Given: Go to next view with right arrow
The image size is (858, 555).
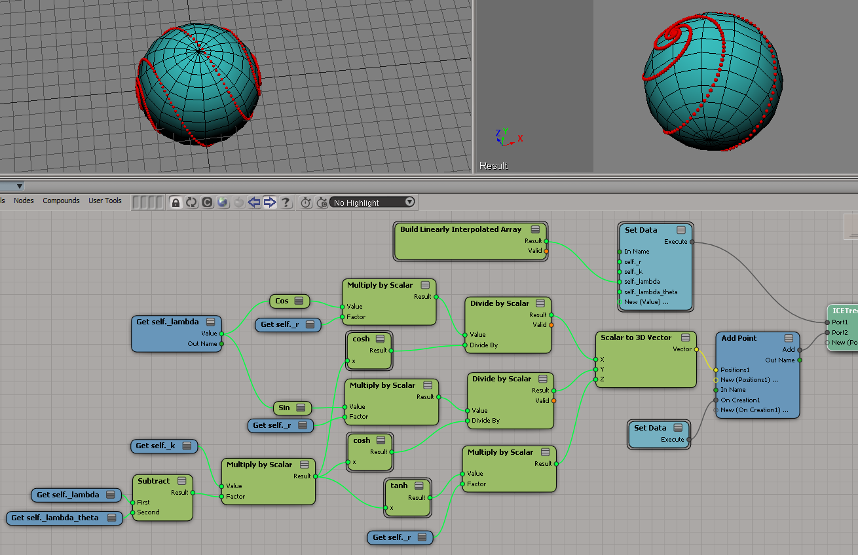Looking at the screenshot, I should [270, 202].
